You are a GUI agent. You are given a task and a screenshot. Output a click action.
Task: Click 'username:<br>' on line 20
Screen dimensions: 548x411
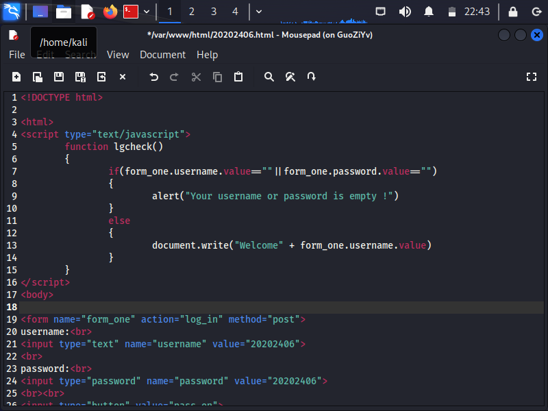[56, 332]
